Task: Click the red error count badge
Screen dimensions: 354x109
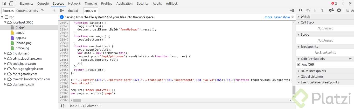Action: tap(334, 3)
